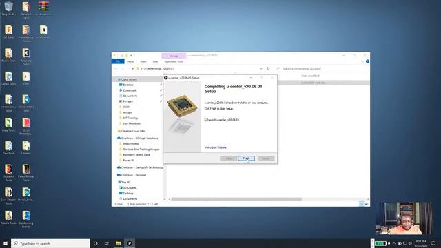Screen dimensions: 441x248
Task: Select the Data Tools desktop folder
Action: click(x=9, y=125)
